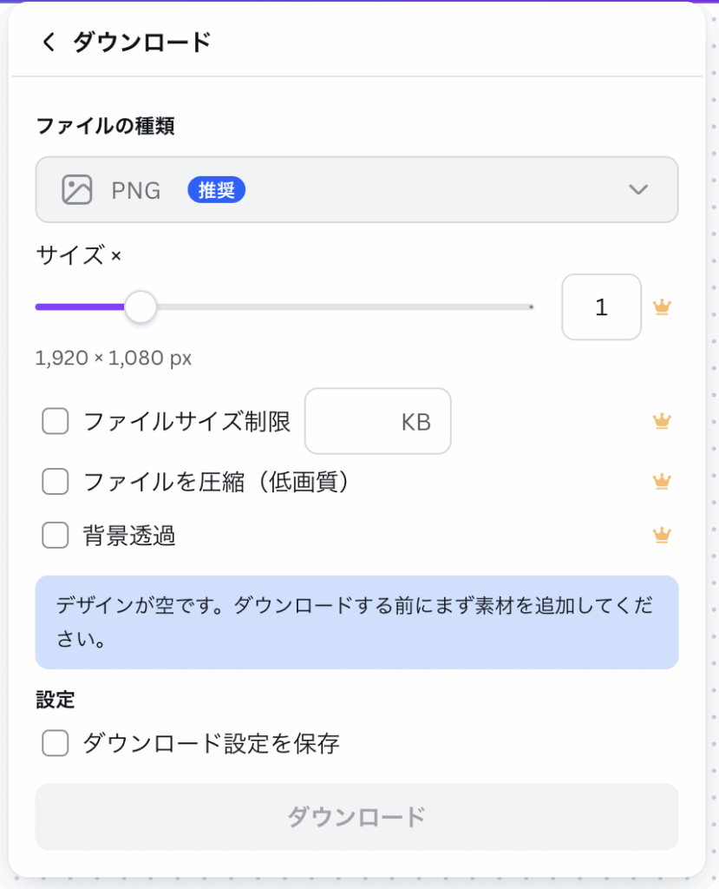Image resolution: width=719 pixels, height=889 pixels.
Task: Tick the ダウンロード設定を保存 checkbox
Action: coord(56,743)
